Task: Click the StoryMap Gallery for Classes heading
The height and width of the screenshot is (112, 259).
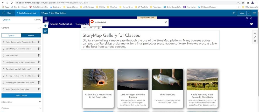Action: 111,35
